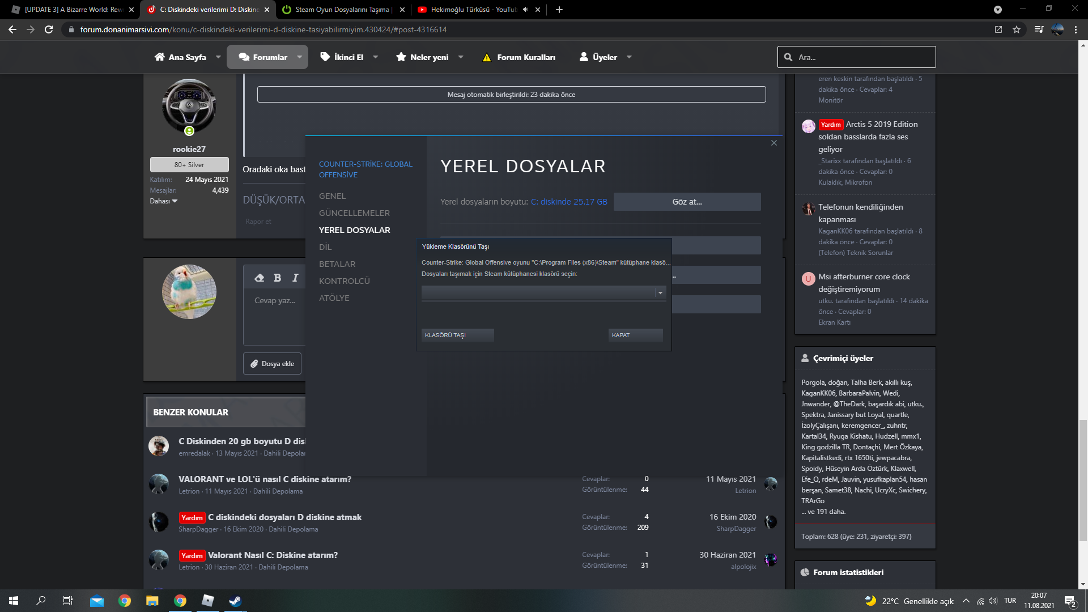Close the Steam properties overlay image
The width and height of the screenshot is (1088, 612).
pyautogui.click(x=774, y=143)
